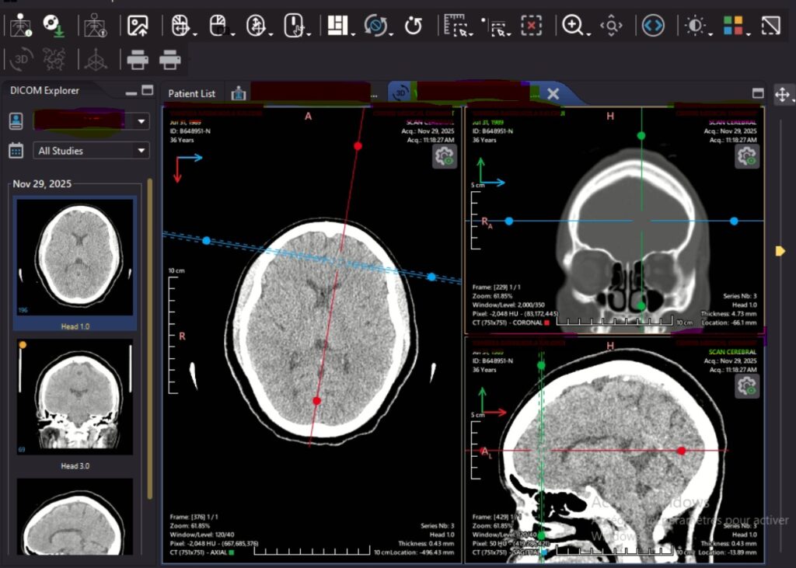Click the color lookup table squares icon
Screen dimensions: 796x568
click(x=732, y=26)
